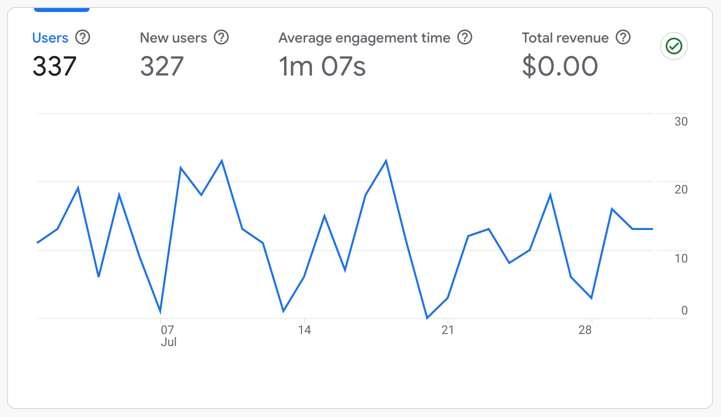
Task: Select the Users metric tab
Action: (50, 38)
